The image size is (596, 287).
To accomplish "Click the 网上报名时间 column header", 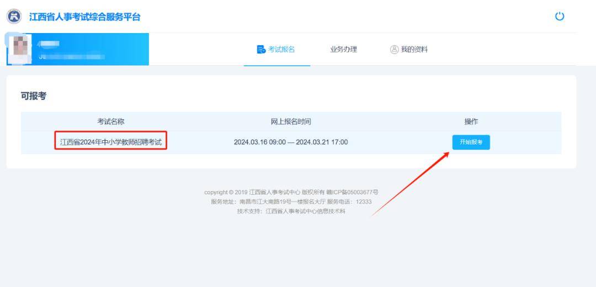I will [x=291, y=121].
